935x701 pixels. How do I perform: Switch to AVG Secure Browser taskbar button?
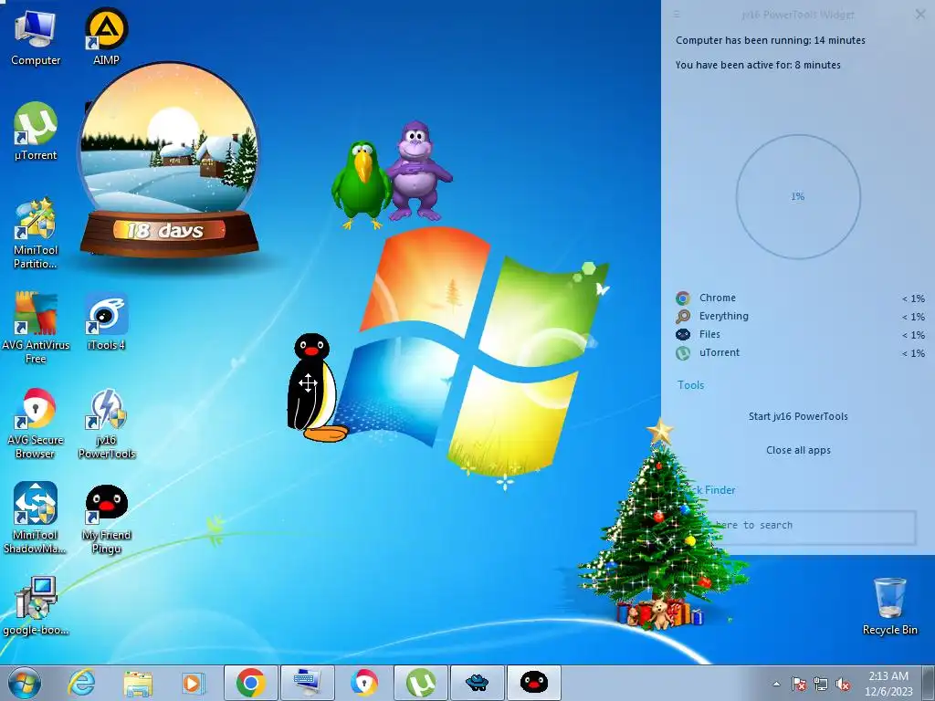click(x=363, y=683)
